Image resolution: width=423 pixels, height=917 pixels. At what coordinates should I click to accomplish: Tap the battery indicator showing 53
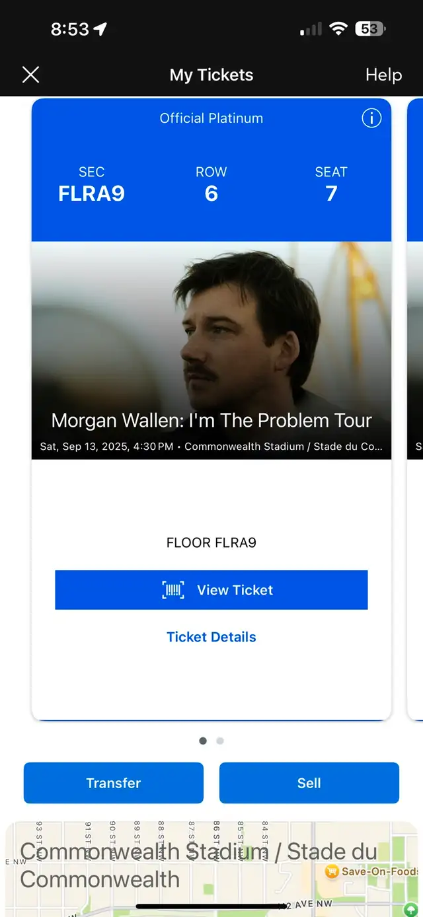[371, 29]
